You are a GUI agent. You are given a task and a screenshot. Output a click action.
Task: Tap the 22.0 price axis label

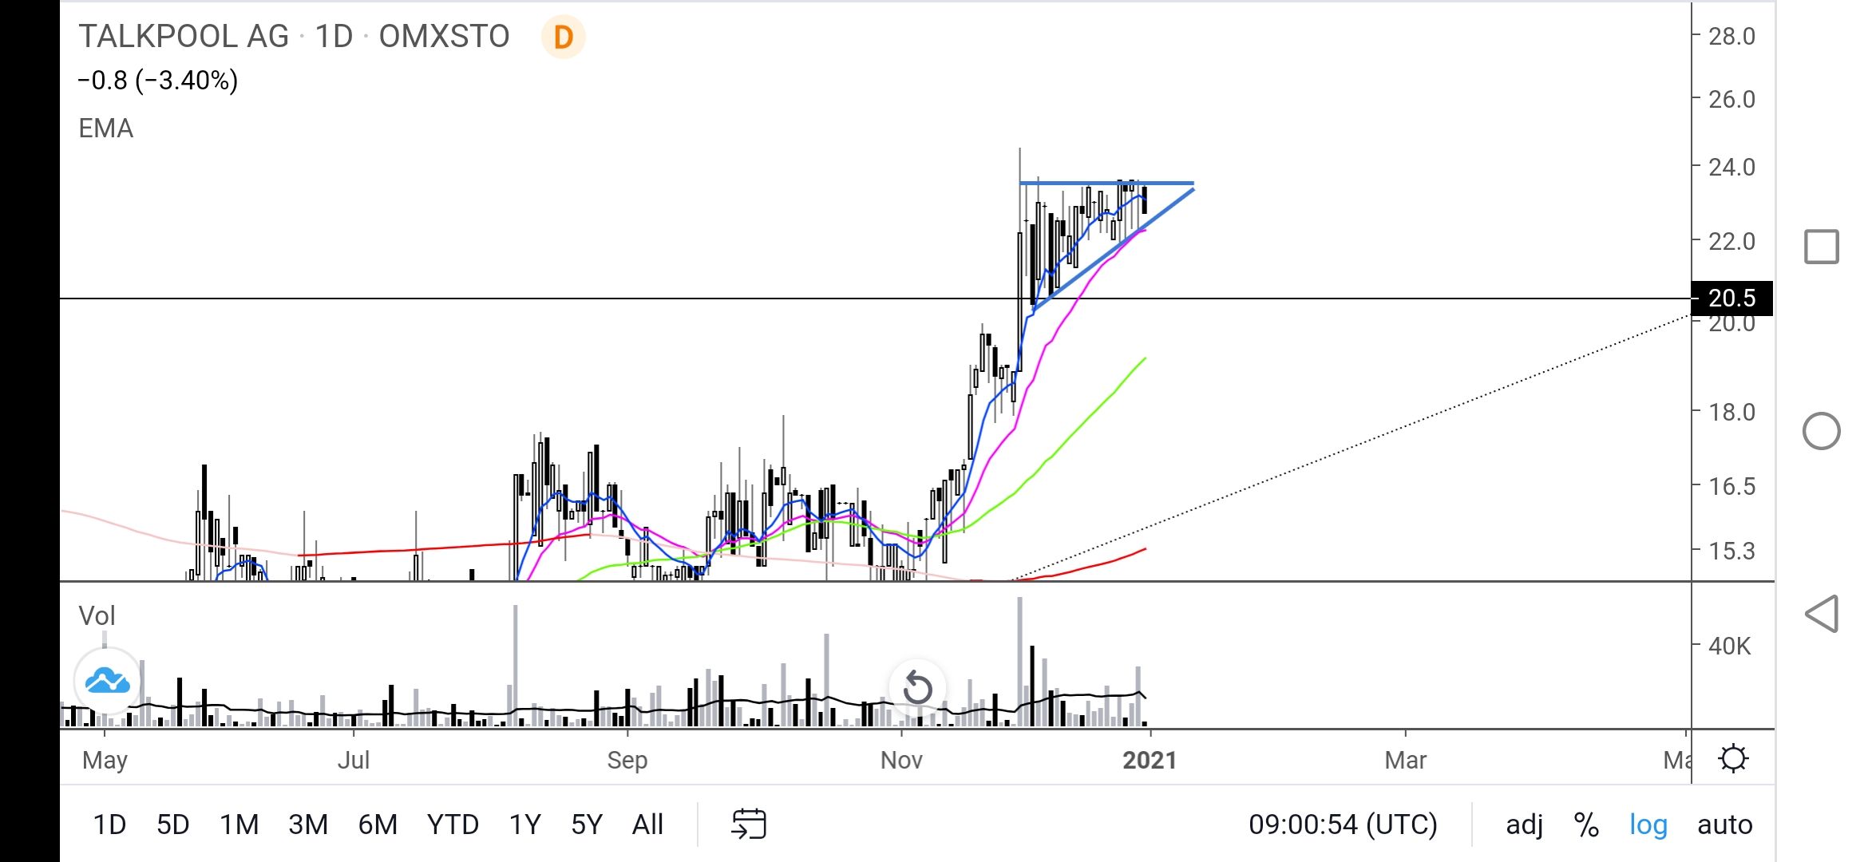click(1731, 241)
